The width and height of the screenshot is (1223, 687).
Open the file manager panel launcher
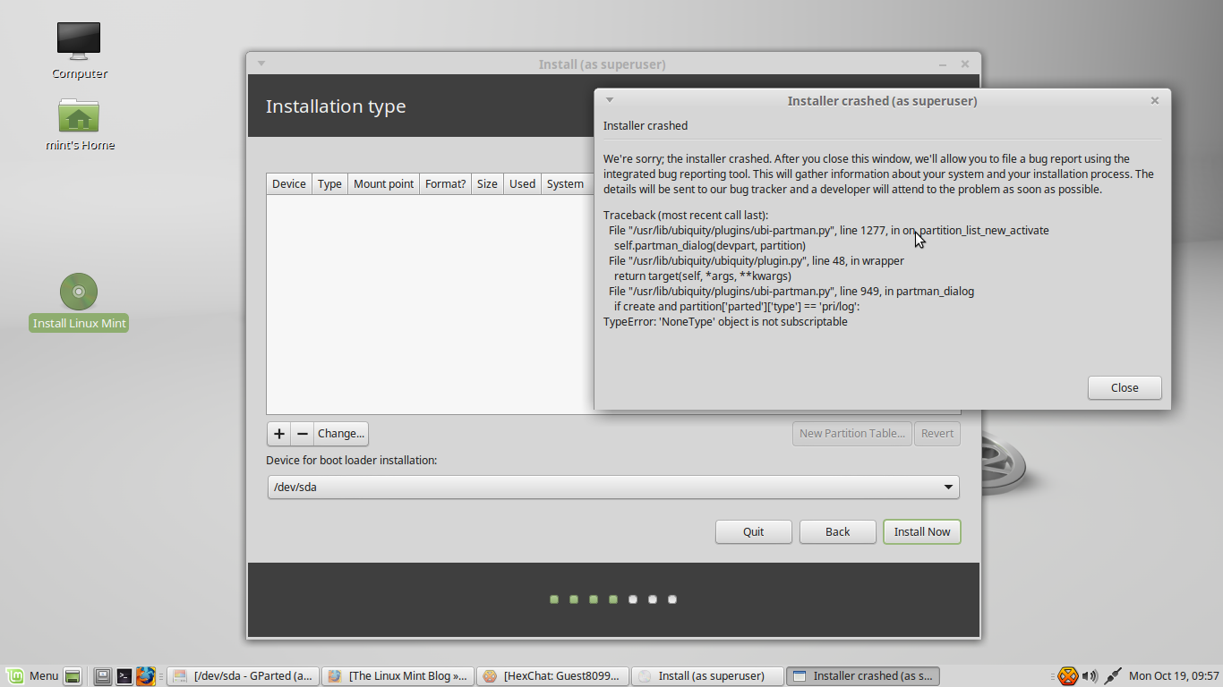pos(103,676)
